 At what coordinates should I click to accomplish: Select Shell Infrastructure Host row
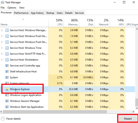tap(68, 72)
